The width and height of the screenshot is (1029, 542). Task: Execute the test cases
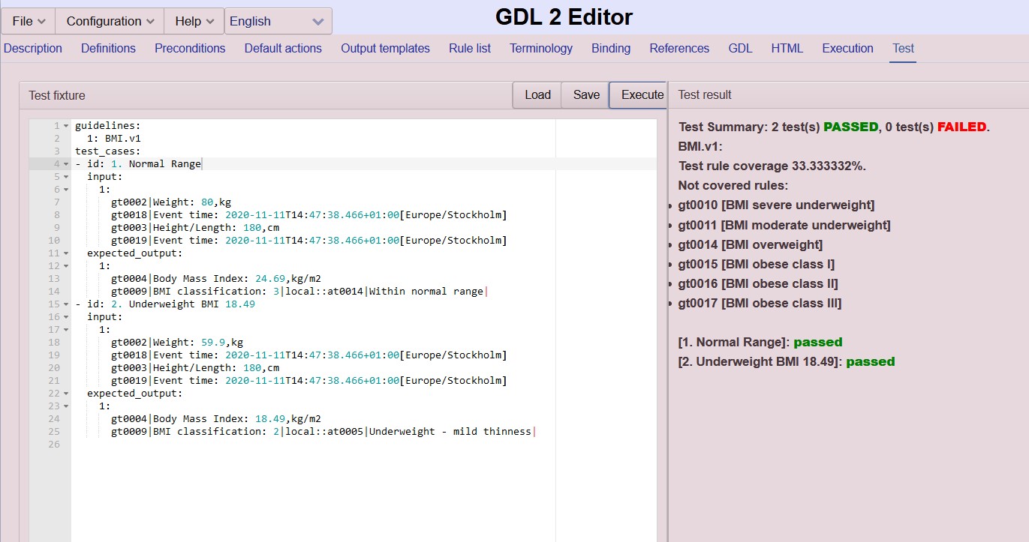(639, 94)
